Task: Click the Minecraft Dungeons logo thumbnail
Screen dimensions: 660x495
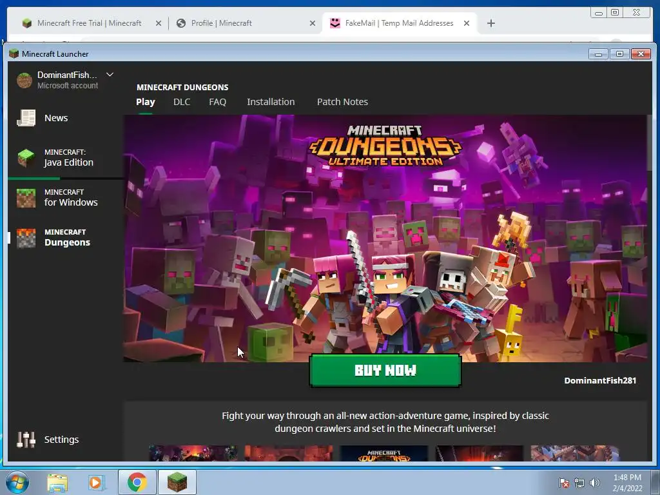Action: tap(384, 453)
